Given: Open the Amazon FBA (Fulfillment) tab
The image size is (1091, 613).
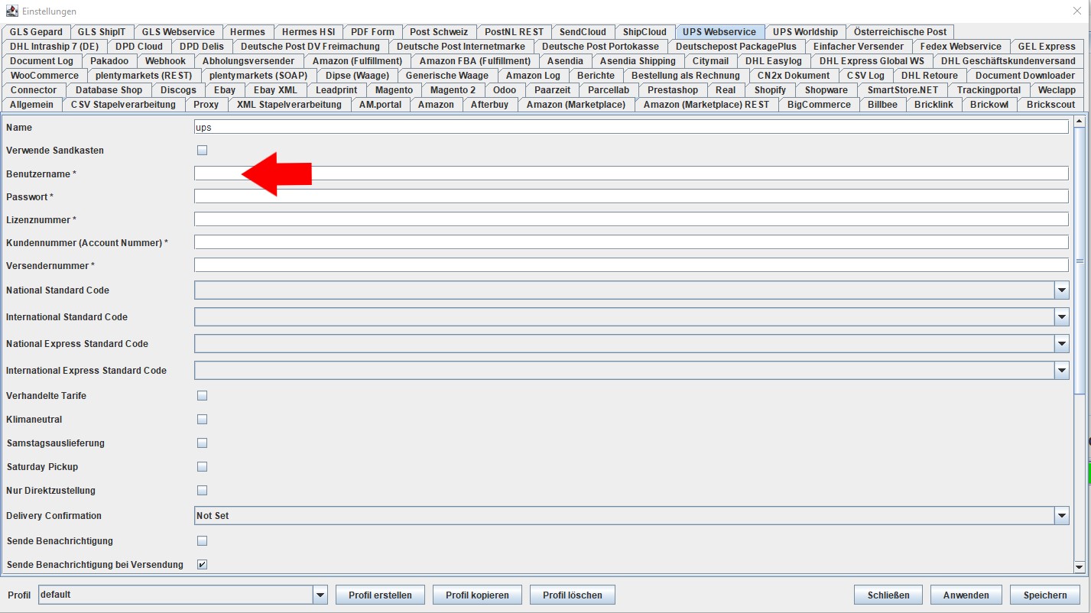Looking at the screenshot, I should 475,61.
